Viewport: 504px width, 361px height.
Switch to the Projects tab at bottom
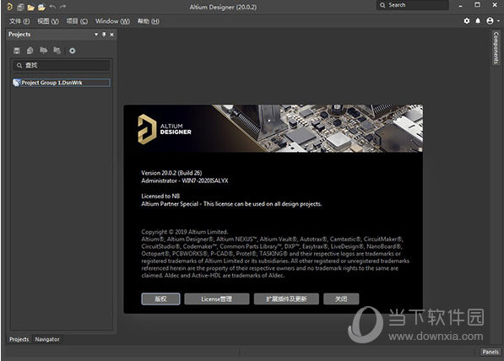[x=19, y=339]
